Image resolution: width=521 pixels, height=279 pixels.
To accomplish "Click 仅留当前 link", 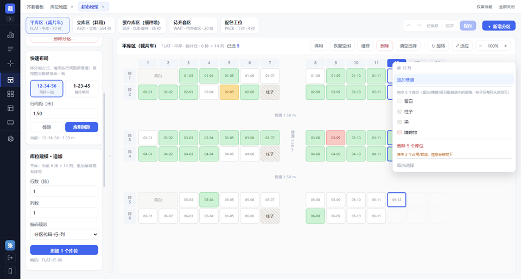I will (484, 7).
